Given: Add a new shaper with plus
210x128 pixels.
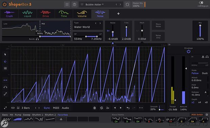Looking at the screenshot, I should [x=119, y=14].
